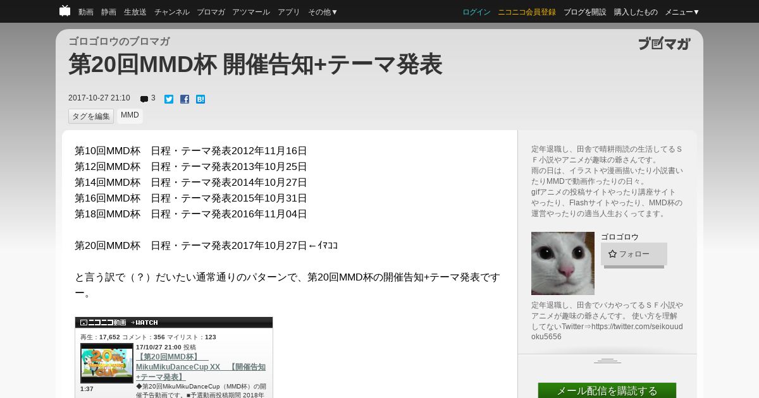Click the 第16回MMD杯 2015年10月31日 line
759x398 pixels.
191,198
